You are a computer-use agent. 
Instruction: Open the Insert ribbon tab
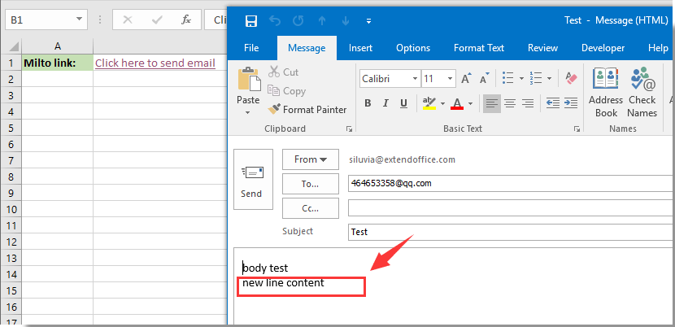tap(360, 48)
